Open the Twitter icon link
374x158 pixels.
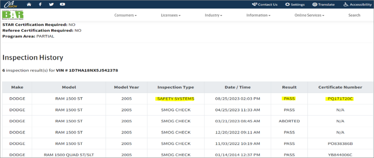click(x=51, y=4)
